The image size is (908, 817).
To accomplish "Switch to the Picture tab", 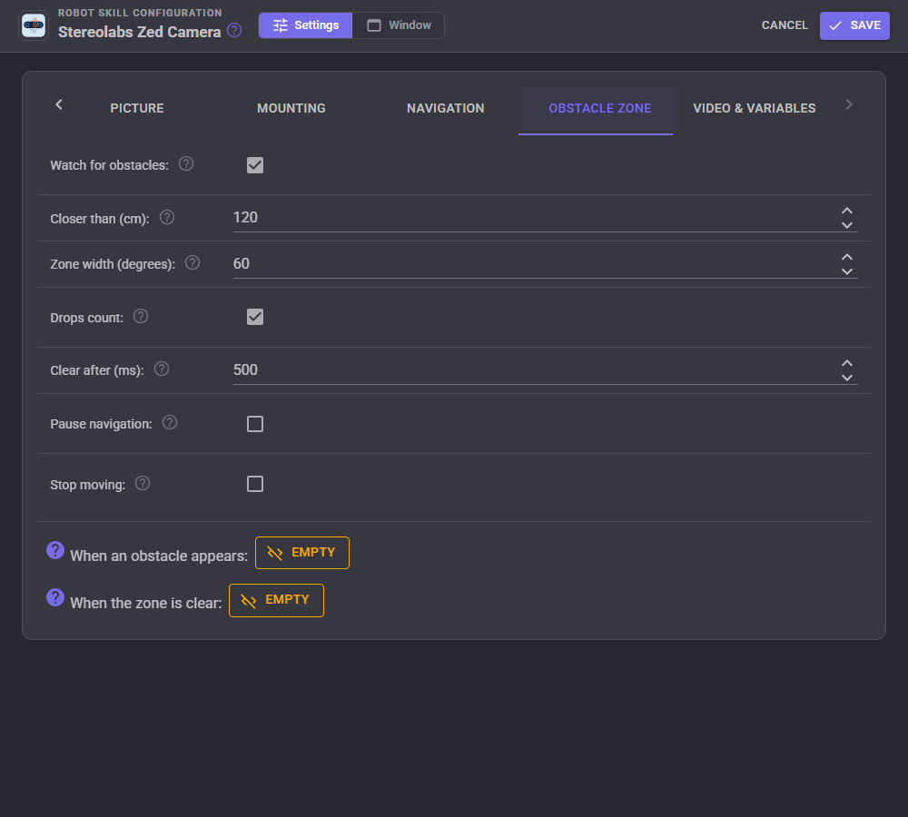I will pos(137,108).
